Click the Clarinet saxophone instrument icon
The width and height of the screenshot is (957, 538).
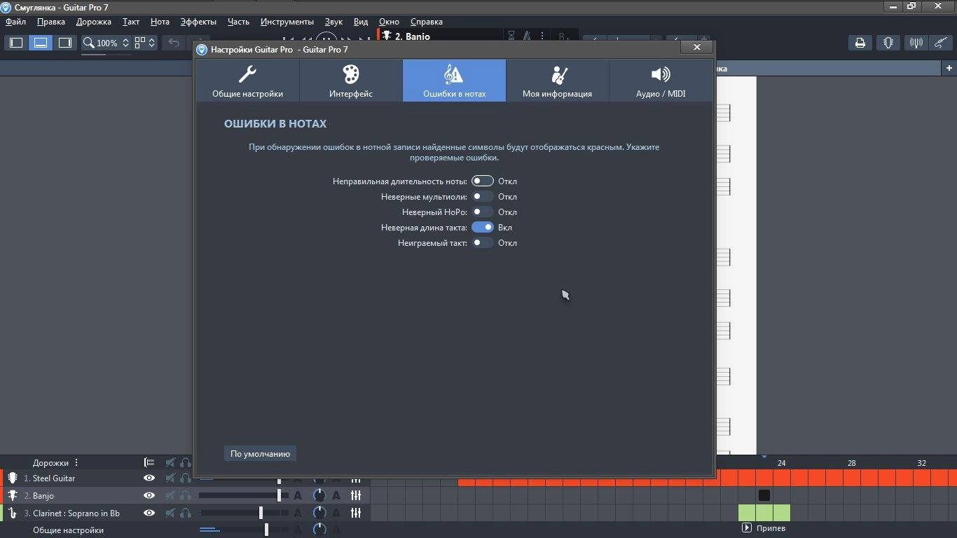pyautogui.click(x=13, y=513)
